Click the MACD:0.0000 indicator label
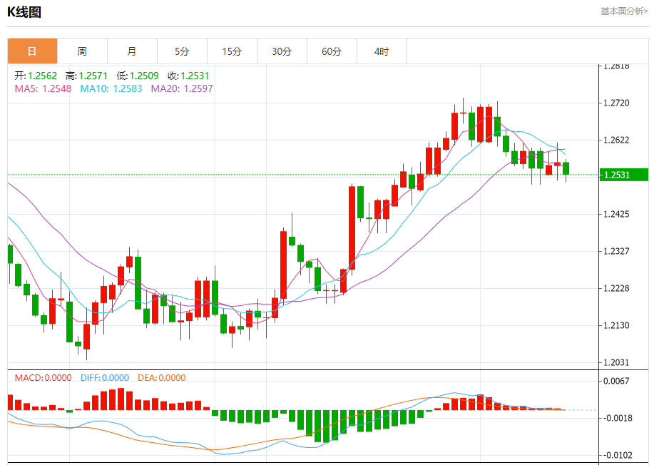Image resolution: width=654 pixels, height=465 pixels. pyautogui.click(x=43, y=378)
